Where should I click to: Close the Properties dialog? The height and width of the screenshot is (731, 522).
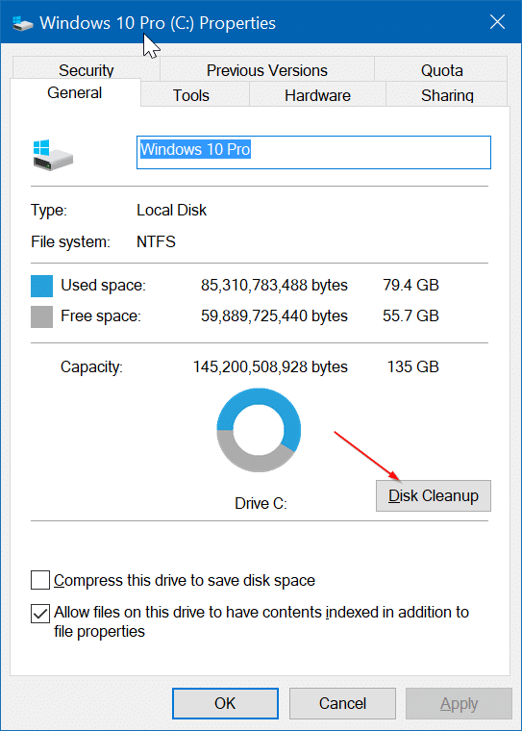pos(497,22)
